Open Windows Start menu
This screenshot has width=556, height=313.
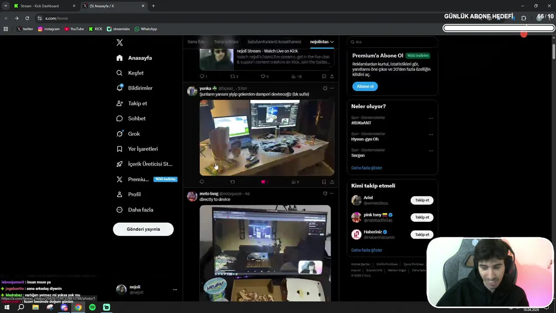7,307
